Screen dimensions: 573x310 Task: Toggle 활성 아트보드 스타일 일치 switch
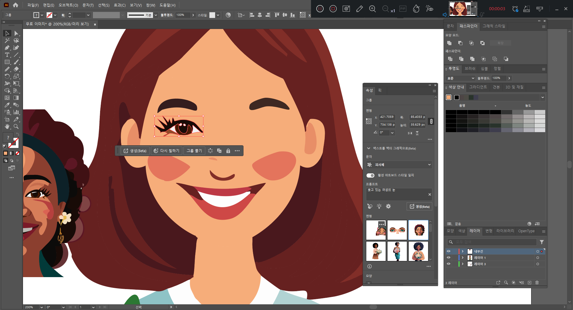pos(370,175)
